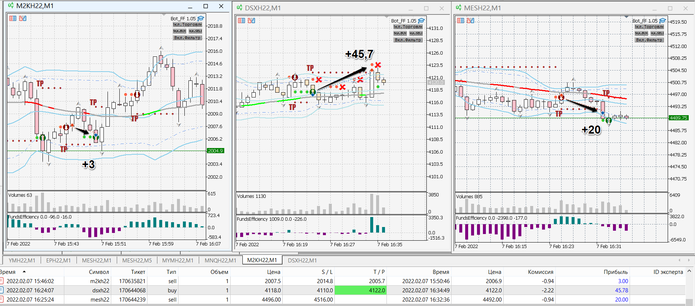Switch to the MESH22,M1 chart tab
The image size is (695, 306).
click(96, 260)
